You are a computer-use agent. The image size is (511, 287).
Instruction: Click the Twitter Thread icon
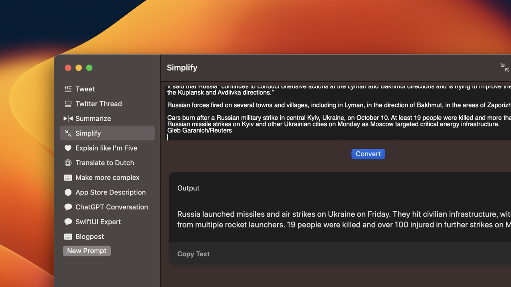[x=68, y=104]
